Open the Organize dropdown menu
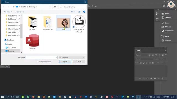This screenshot has height=99, width=177. (x=7, y=12)
